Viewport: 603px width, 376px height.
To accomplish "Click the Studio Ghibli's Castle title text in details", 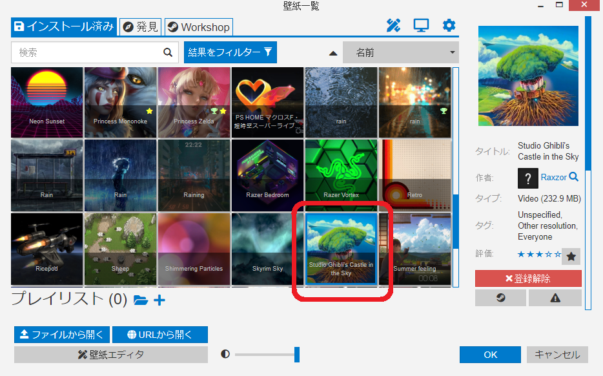I will click(548, 151).
